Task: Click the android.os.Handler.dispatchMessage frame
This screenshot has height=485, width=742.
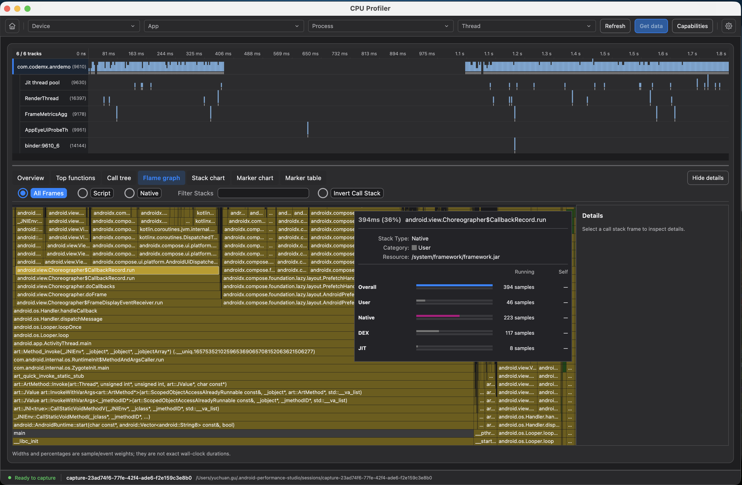Action: [183, 319]
